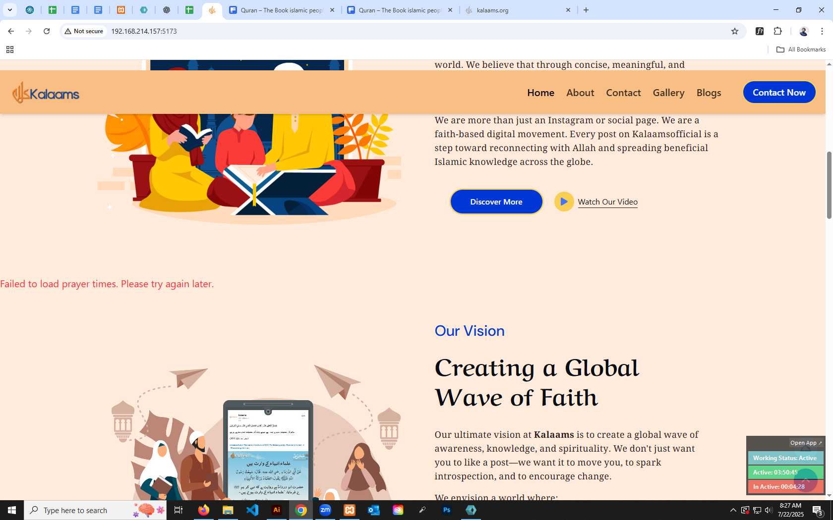
Task: Open Photoshop from taskbar
Action: point(447,510)
